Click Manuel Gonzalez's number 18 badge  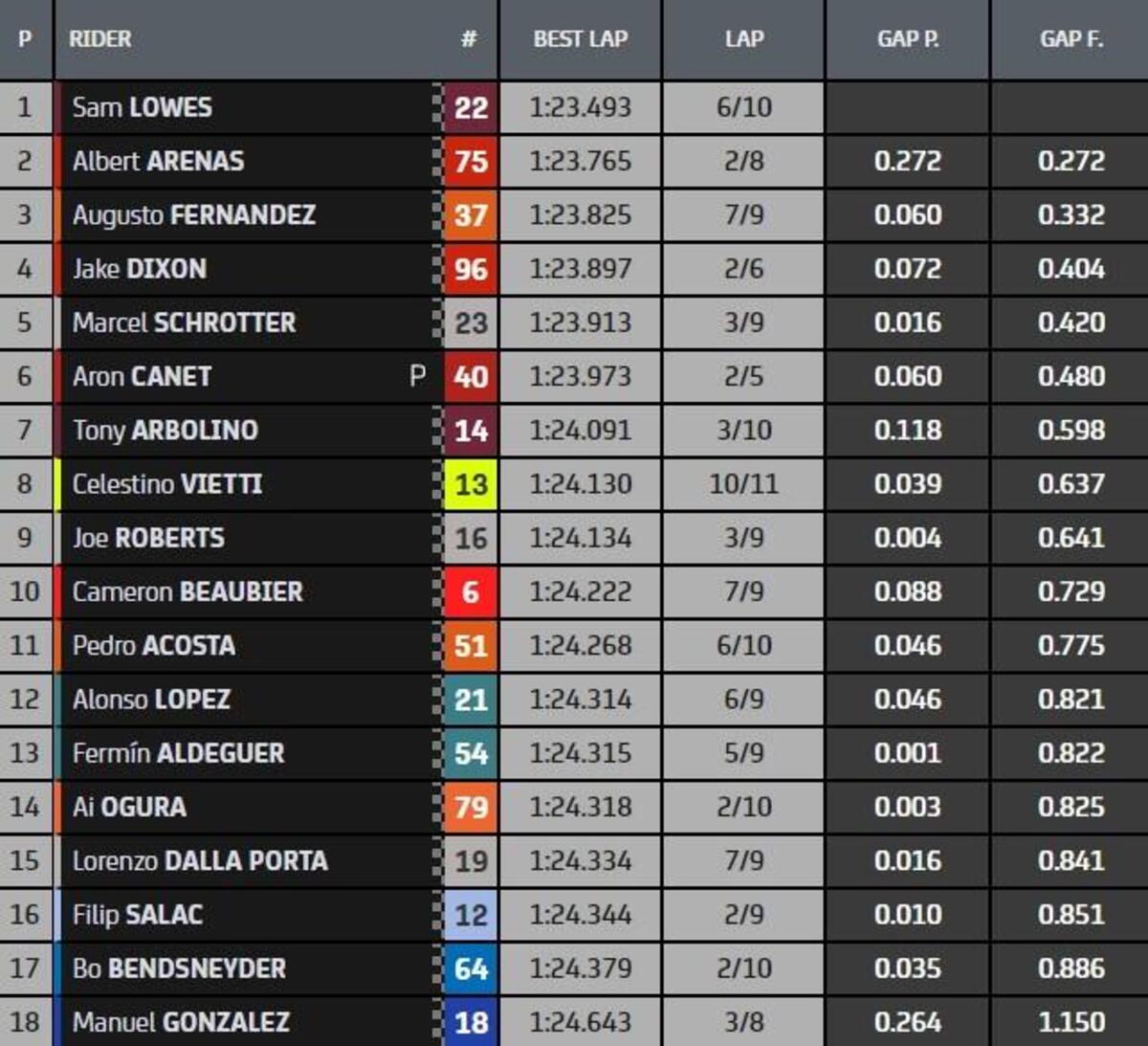471,1022
